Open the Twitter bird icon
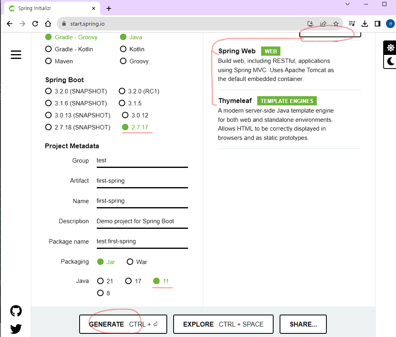The image size is (396, 337). pos(16,329)
